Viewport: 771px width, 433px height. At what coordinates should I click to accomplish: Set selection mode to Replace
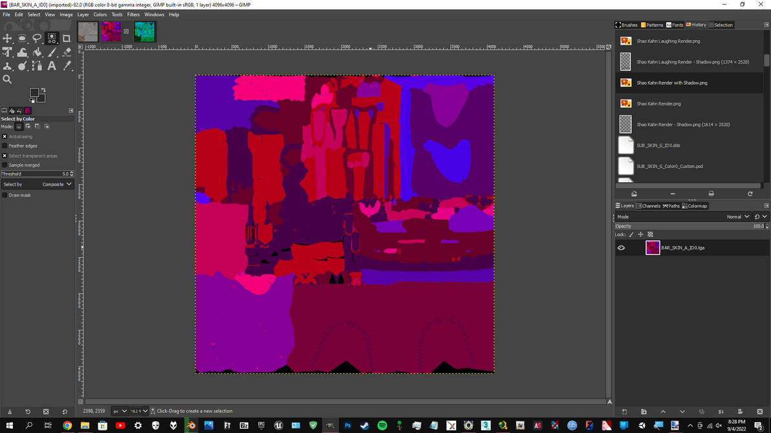(x=19, y=127)
